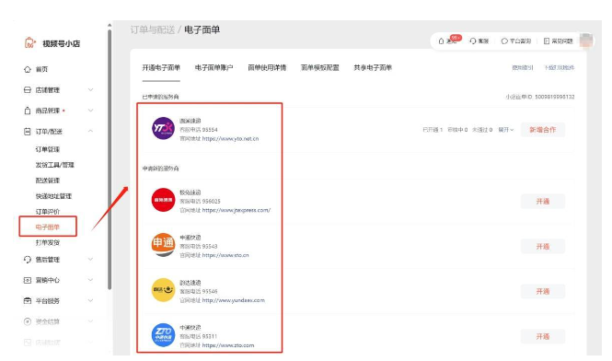Click the 平台咨询 chat bubble icon
The image size is (612, 361).
(504, 41)
